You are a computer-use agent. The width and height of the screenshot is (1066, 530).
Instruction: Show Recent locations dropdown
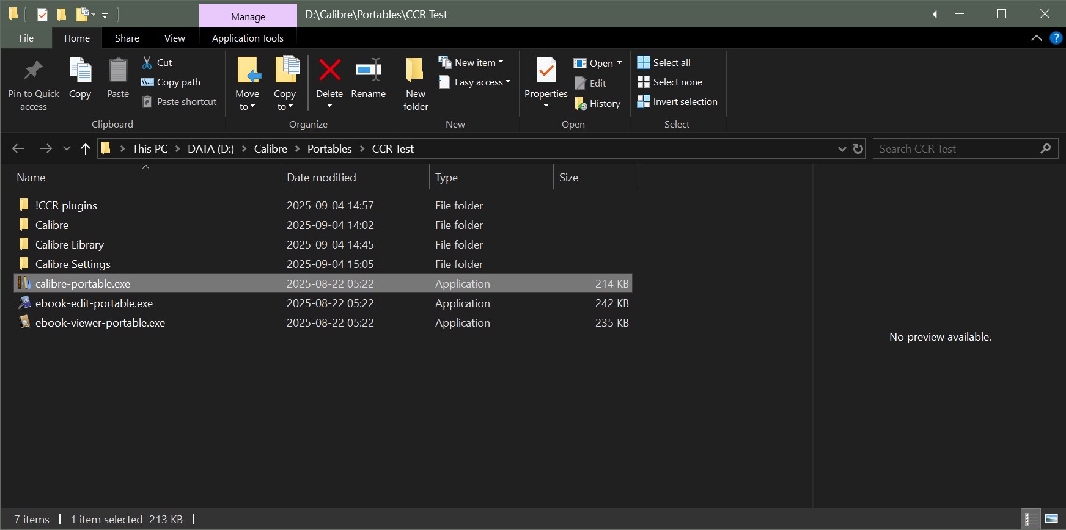pos(67,148)
